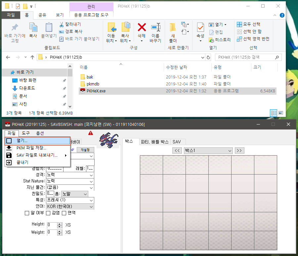Click the Explorer search field
This screenshot has width=298, height=256.
[x=248, y=57]
